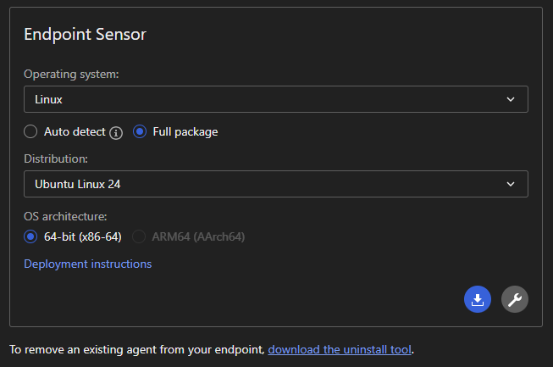Click the blue download package icon
Viewport: 553px width, 367px height.
click(478, 299)
